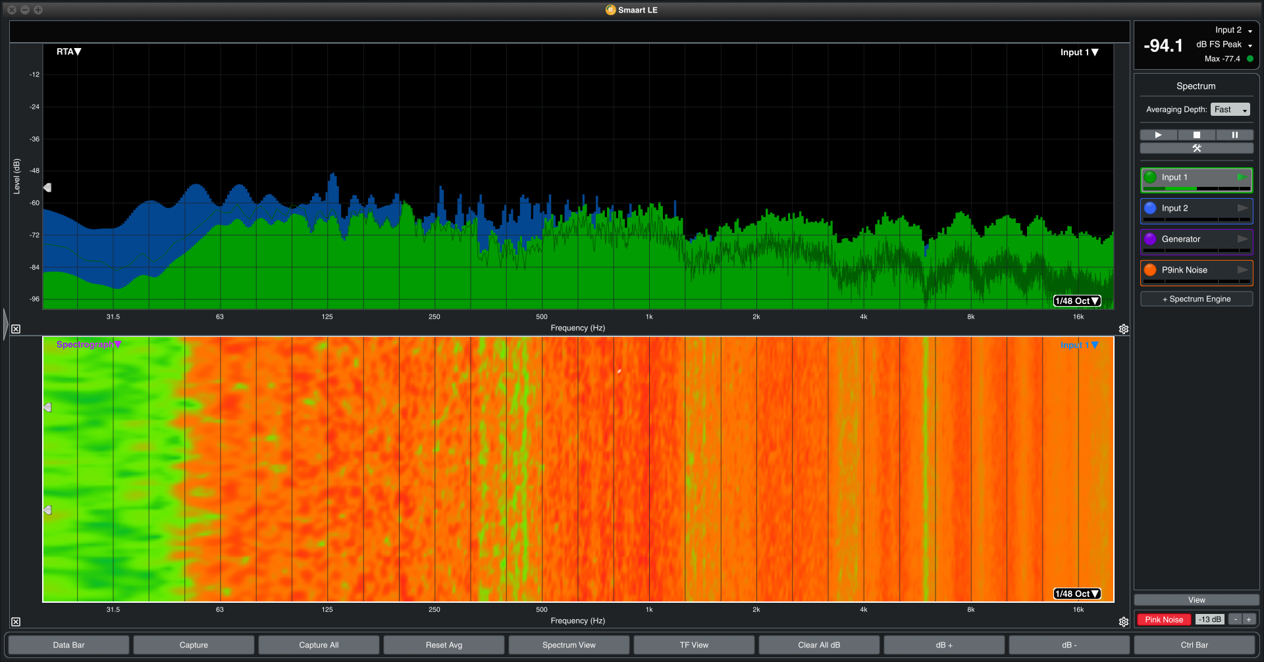Click the Max -77.4 readout text
This screenshot has height=662, width=1264.
[x=1223, y=59]
